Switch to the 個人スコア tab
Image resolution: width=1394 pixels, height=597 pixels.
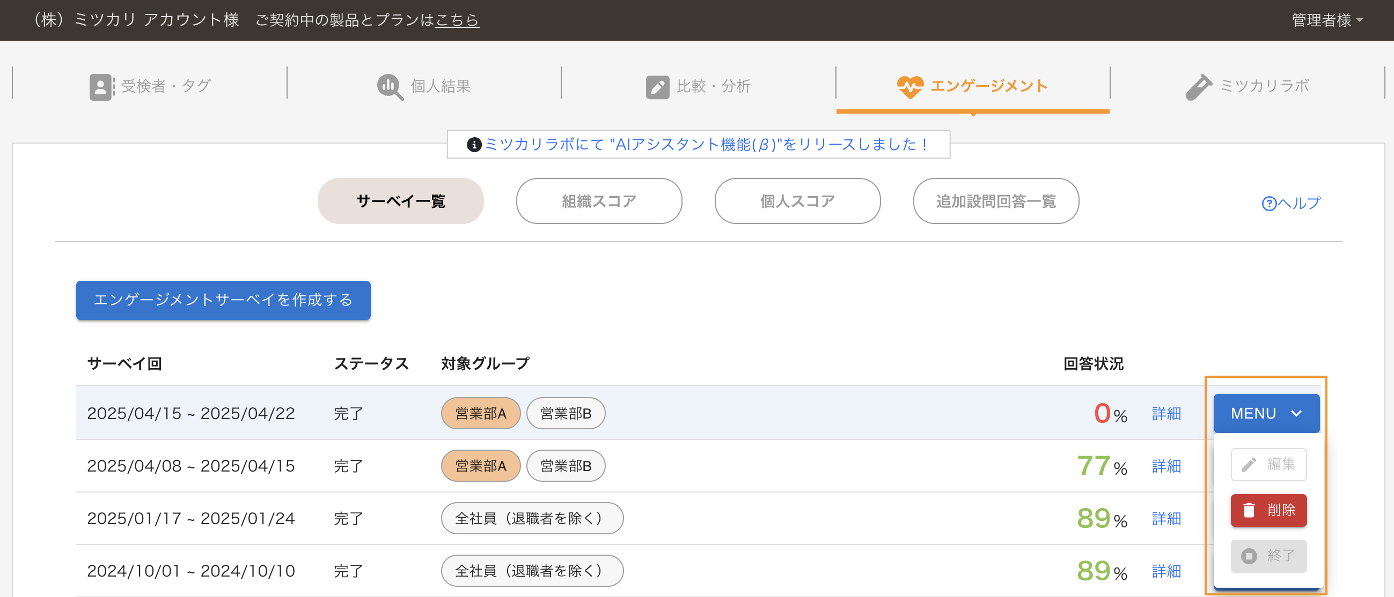click(x=797, y=201)
